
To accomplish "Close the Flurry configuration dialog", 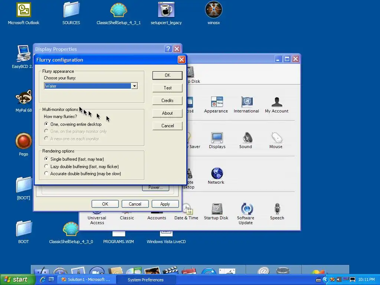I will [x=181, y=60].
